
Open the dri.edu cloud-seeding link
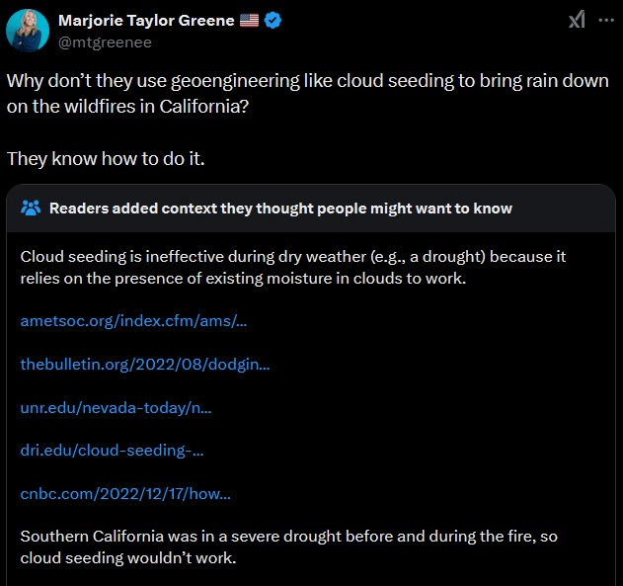(112, 451)
